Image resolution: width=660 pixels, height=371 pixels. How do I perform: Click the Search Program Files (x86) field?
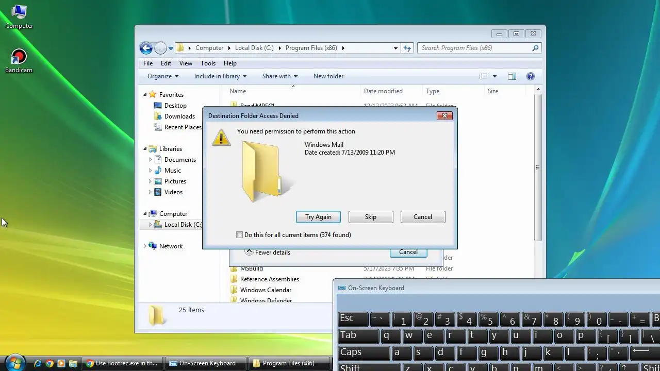click(x=479, y=48)
